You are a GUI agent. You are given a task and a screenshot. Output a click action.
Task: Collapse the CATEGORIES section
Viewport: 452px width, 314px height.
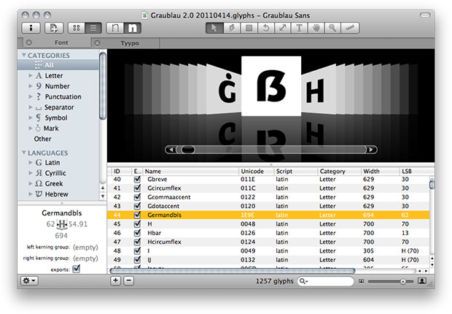click(24, 55)
